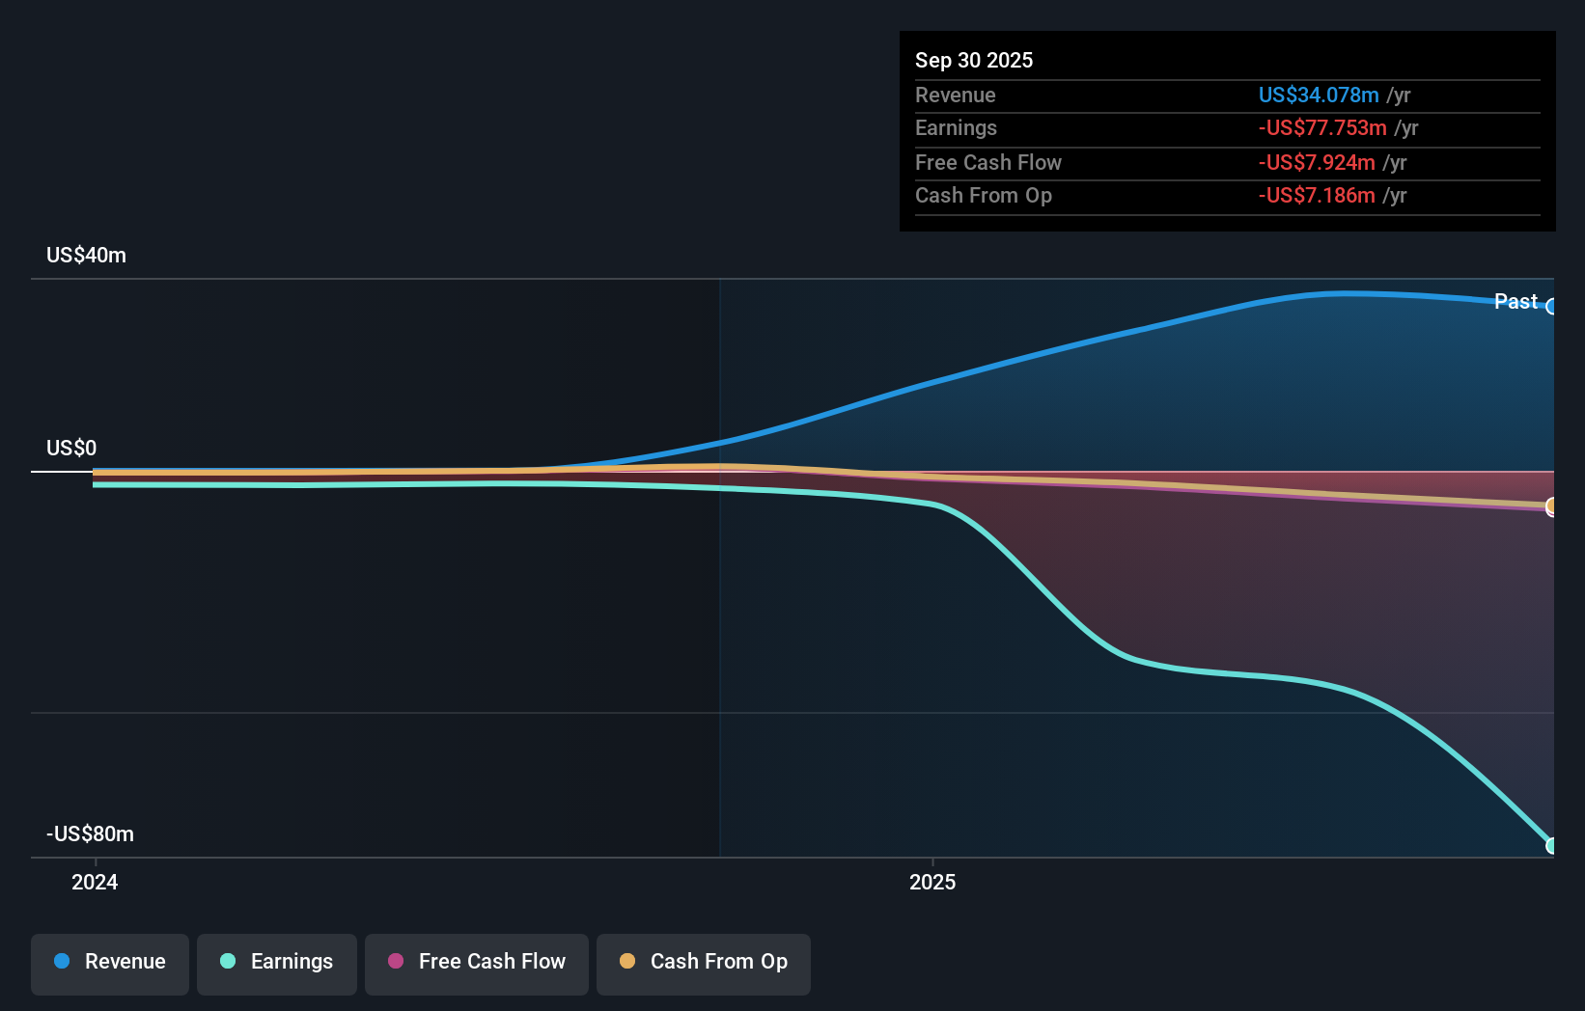Click the teal Earnings legend dot

coord(227,962)
